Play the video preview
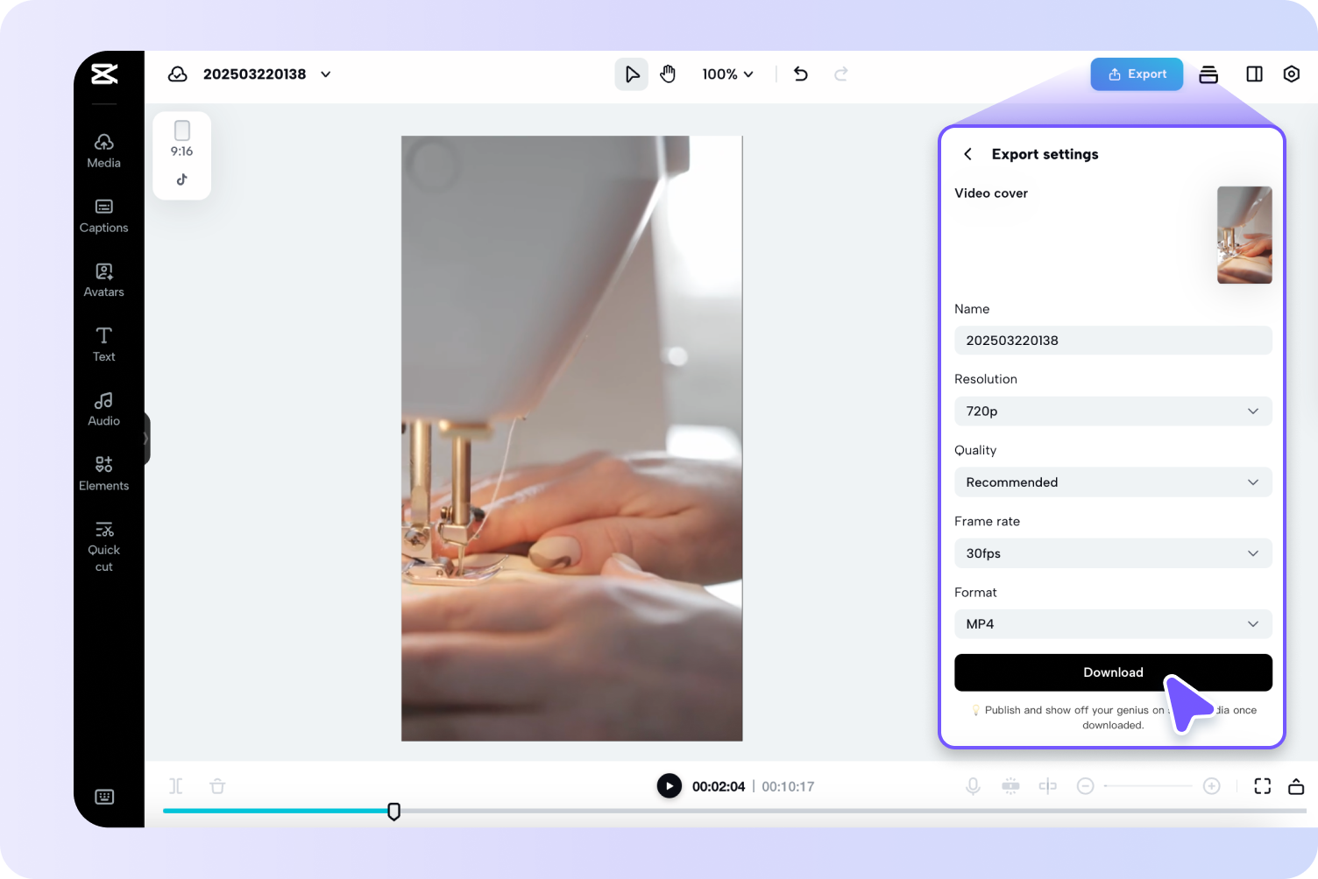 (670, 786)
